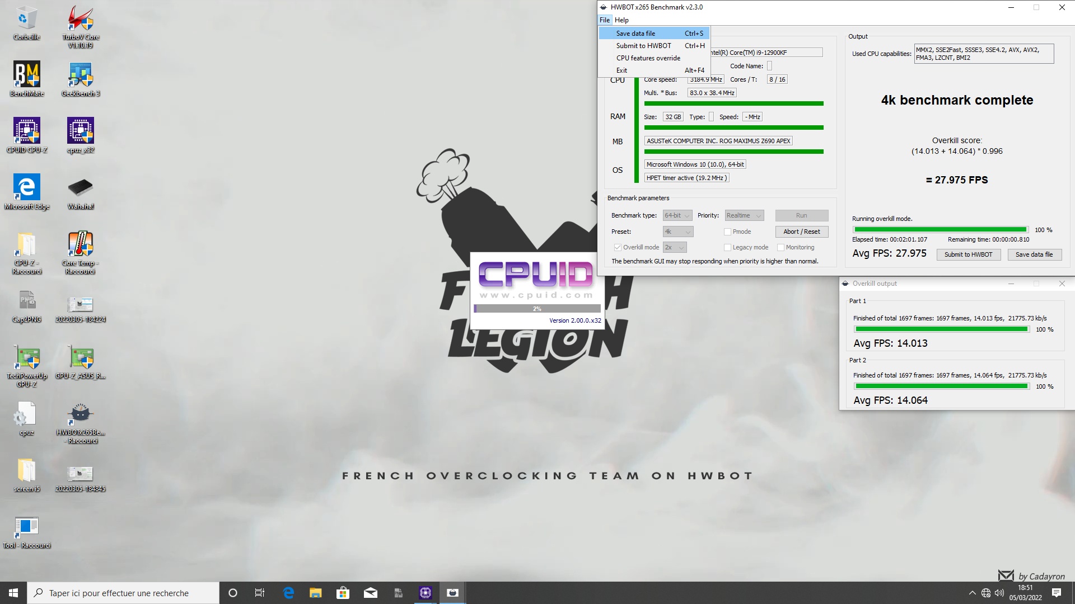
Task: Open the Benchmark type 64-bit dropdown
Action: coord(677,215)
